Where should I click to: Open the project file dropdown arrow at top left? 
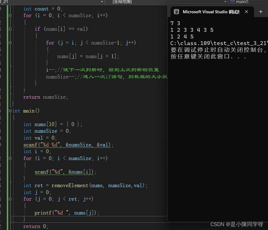[x=102, y=2]
